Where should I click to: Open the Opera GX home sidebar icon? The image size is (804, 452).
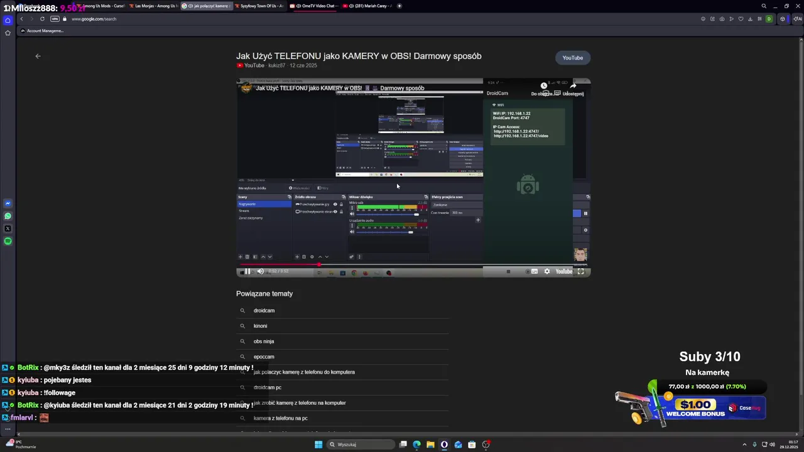click(8, 20)
